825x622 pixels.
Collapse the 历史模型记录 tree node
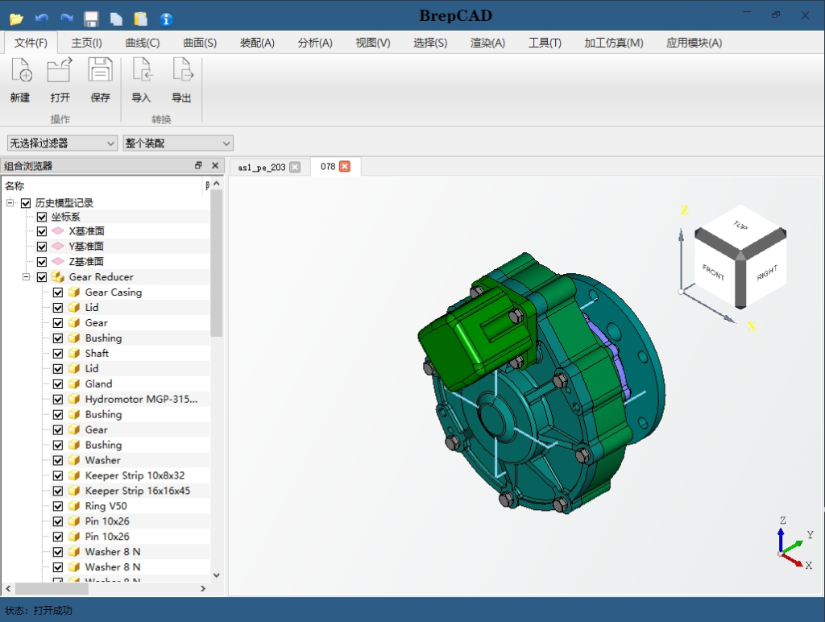pos(10,202)
